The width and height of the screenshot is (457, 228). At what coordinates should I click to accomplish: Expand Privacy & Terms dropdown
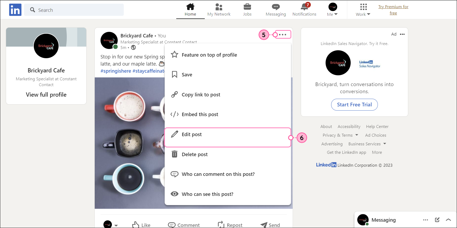340,135
